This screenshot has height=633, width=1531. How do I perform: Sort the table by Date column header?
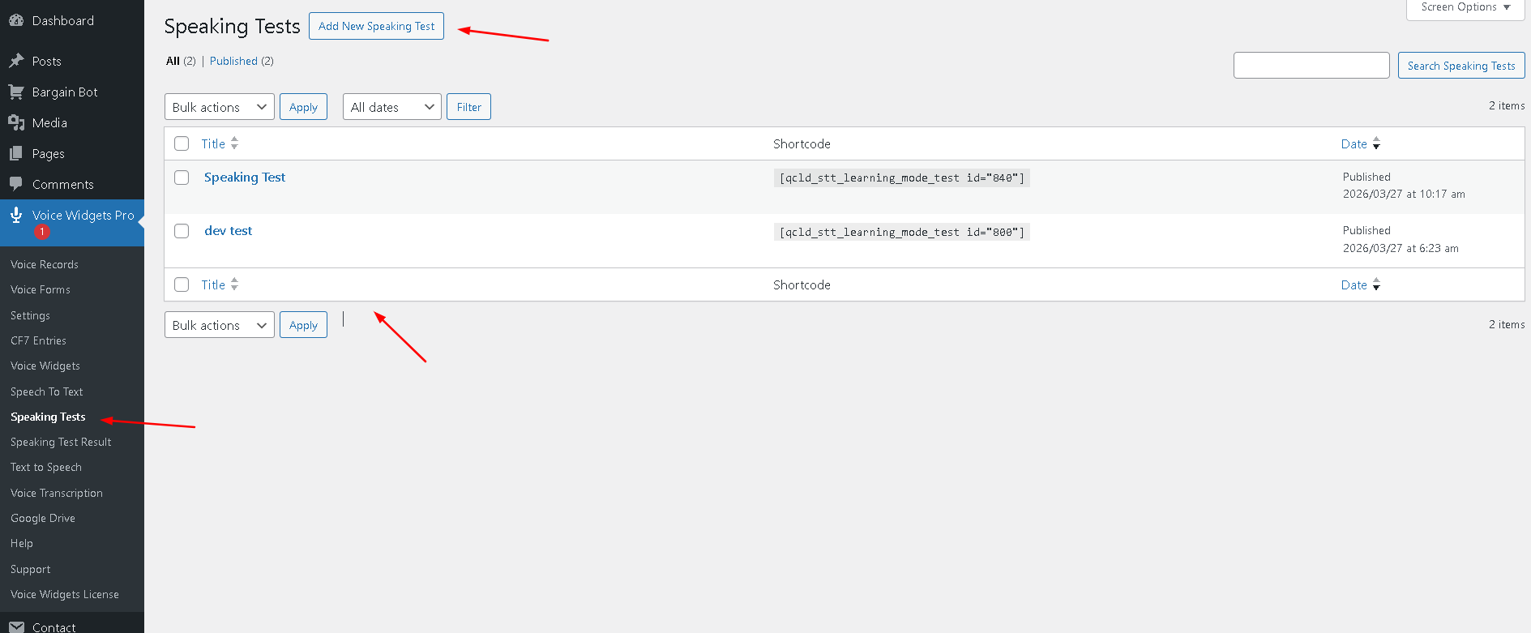[1354, 143]
